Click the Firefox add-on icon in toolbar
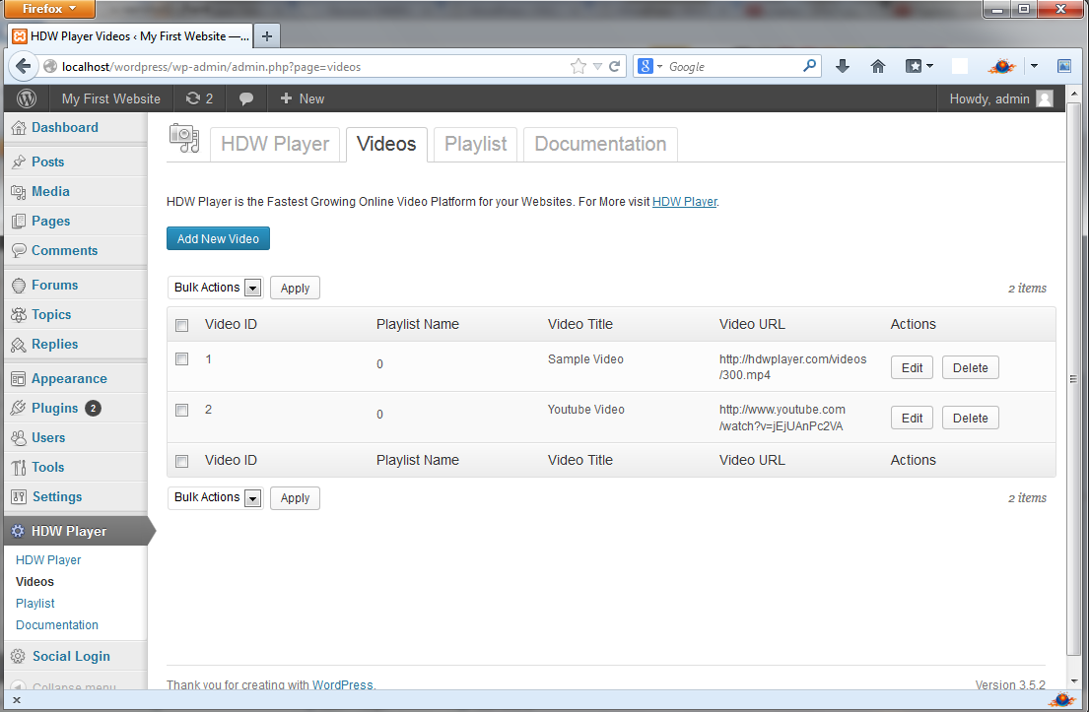 (1001, 67)
